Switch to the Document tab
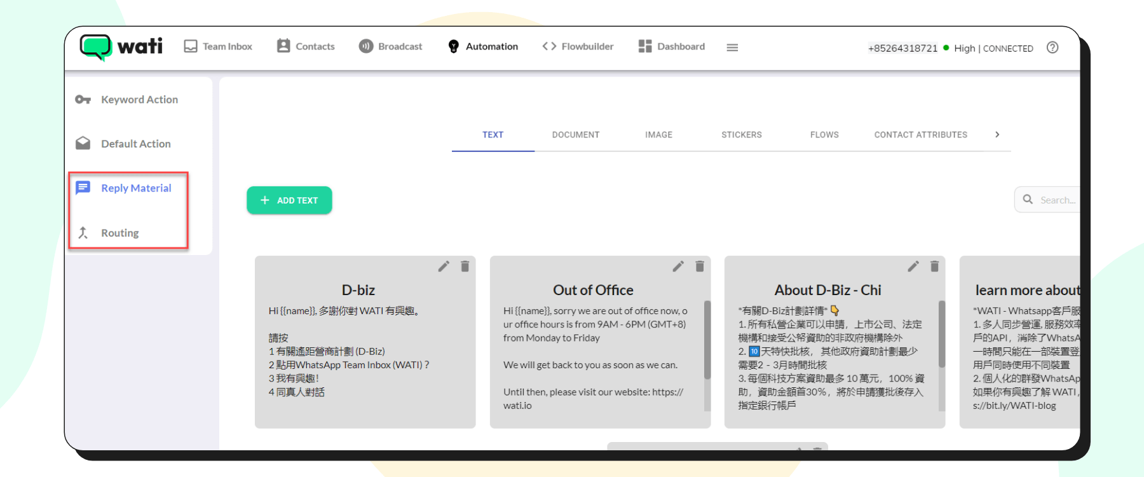The image size is (1144, 477). [575, 135]
